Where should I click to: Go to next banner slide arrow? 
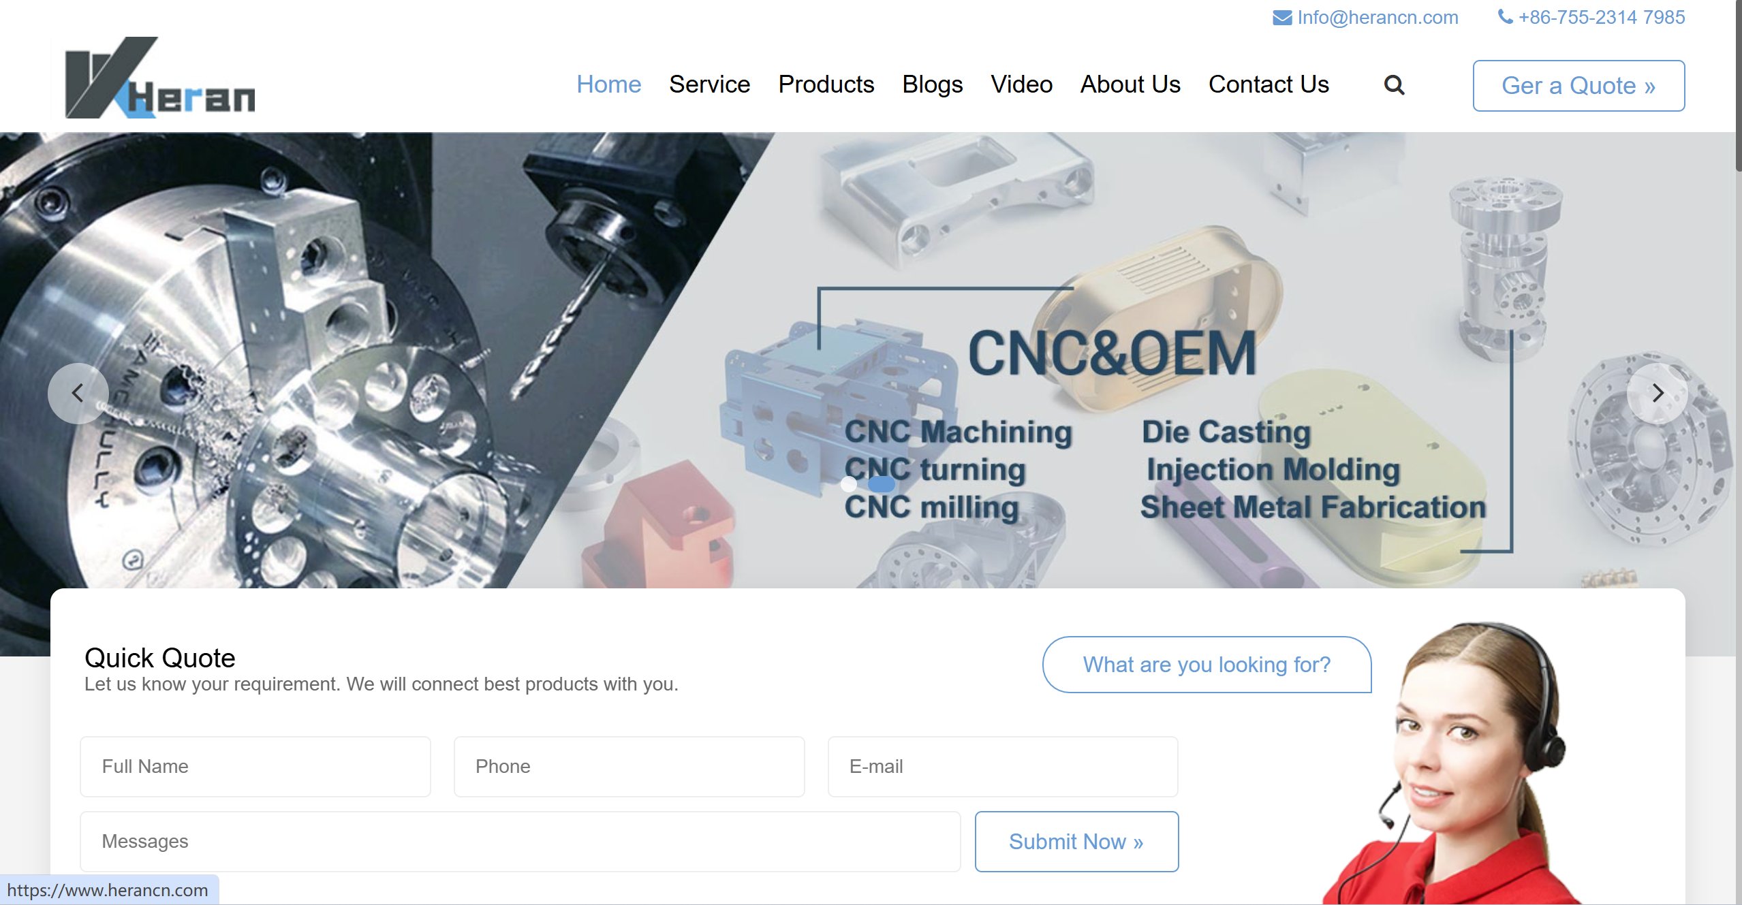tap(1657, 393)
